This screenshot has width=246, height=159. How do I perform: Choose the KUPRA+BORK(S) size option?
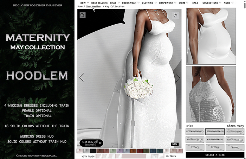pyautogui.click(x=195, y=139)
